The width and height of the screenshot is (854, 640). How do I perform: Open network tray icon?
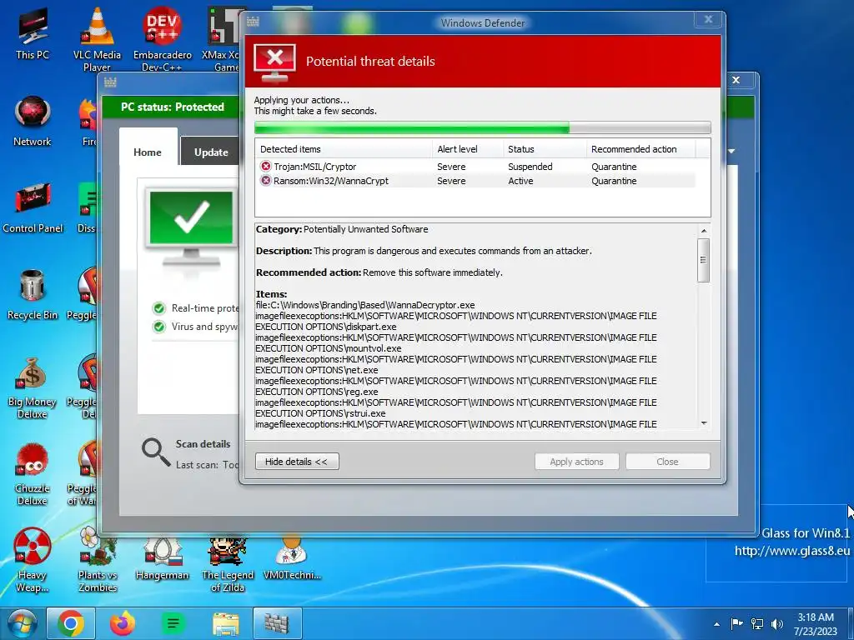pos(757,623)
